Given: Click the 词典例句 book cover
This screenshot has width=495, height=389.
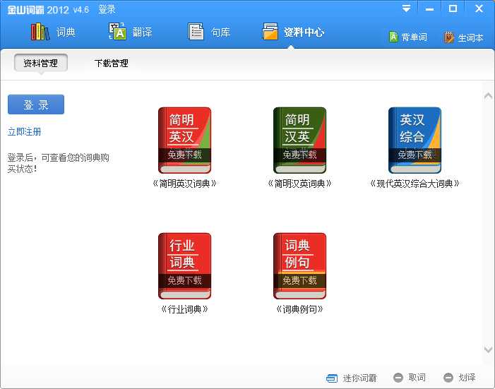Looking at the screenshot, I should [x=299, y=266].
